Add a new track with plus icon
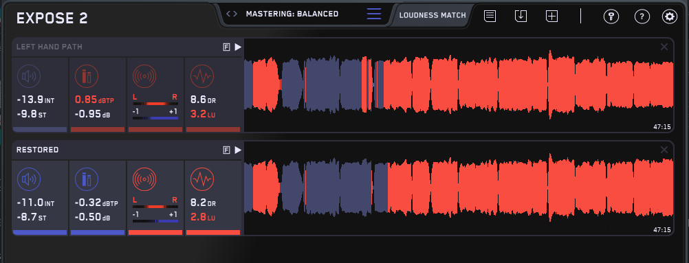 551,16
